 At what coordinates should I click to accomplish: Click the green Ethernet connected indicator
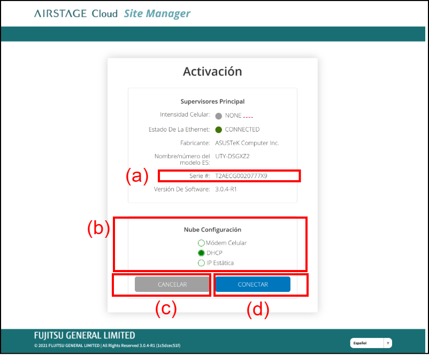pyautogui.click(x=218, y=129)
